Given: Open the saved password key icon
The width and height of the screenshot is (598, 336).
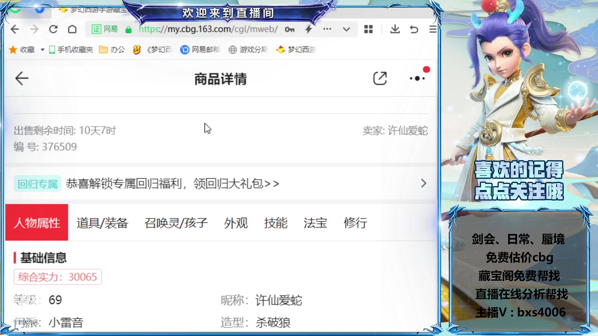Looking at the screenshot, I should click(x=290, y=29).
